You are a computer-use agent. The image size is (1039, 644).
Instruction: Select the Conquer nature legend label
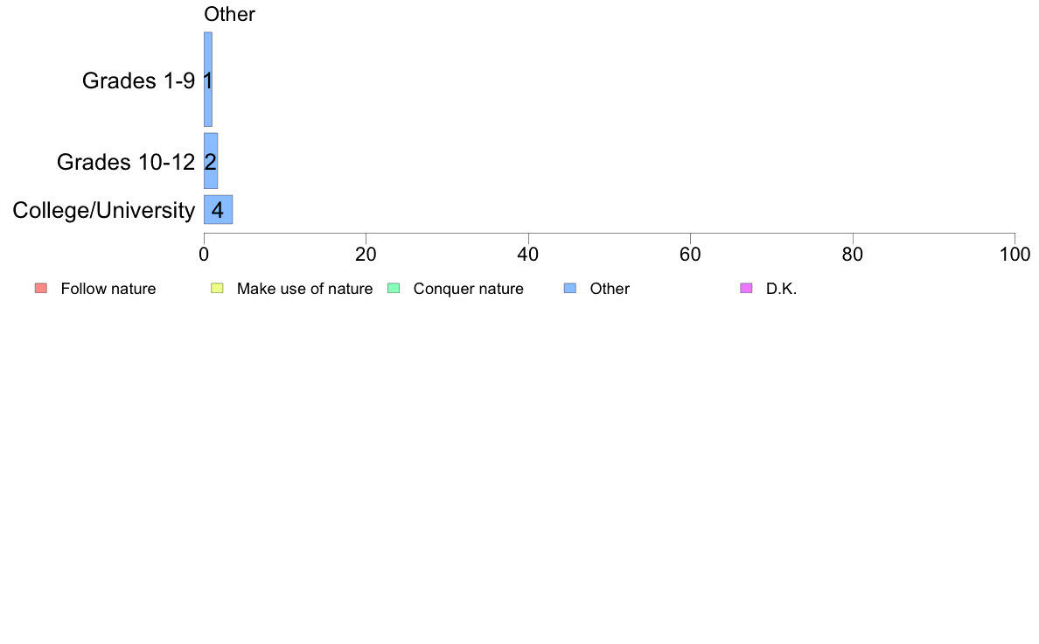click(x=469, y=289)
